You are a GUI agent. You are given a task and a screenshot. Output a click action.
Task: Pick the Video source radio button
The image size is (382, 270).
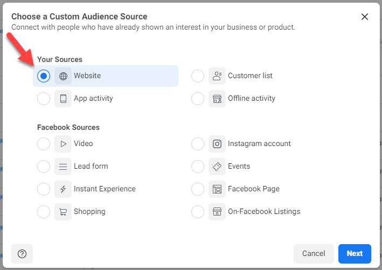44,144
